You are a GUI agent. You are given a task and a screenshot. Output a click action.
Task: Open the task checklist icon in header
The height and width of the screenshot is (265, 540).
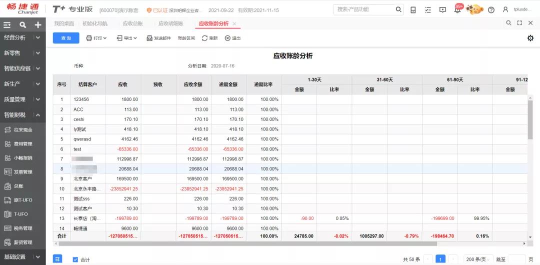point(428,9)
